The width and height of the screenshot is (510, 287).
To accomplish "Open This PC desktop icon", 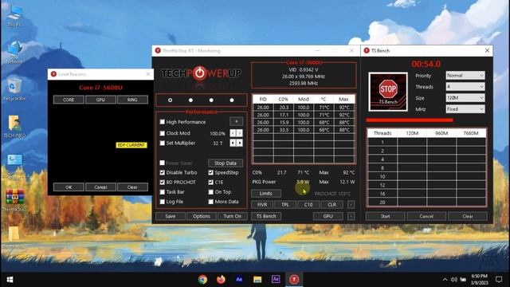I will coord(14,15).
